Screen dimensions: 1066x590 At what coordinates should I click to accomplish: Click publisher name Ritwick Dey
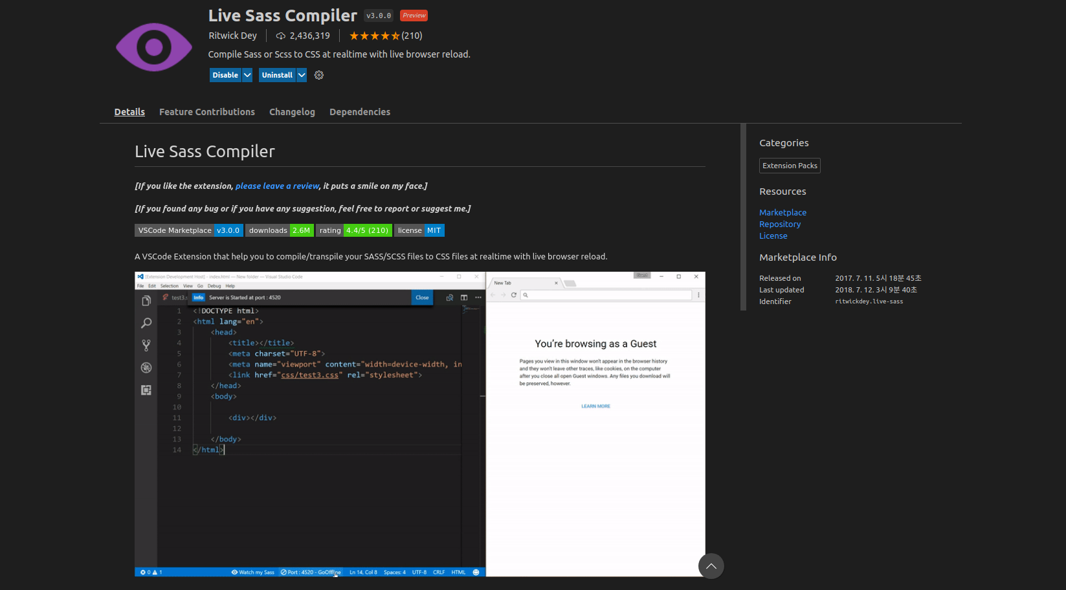point(232,36)
